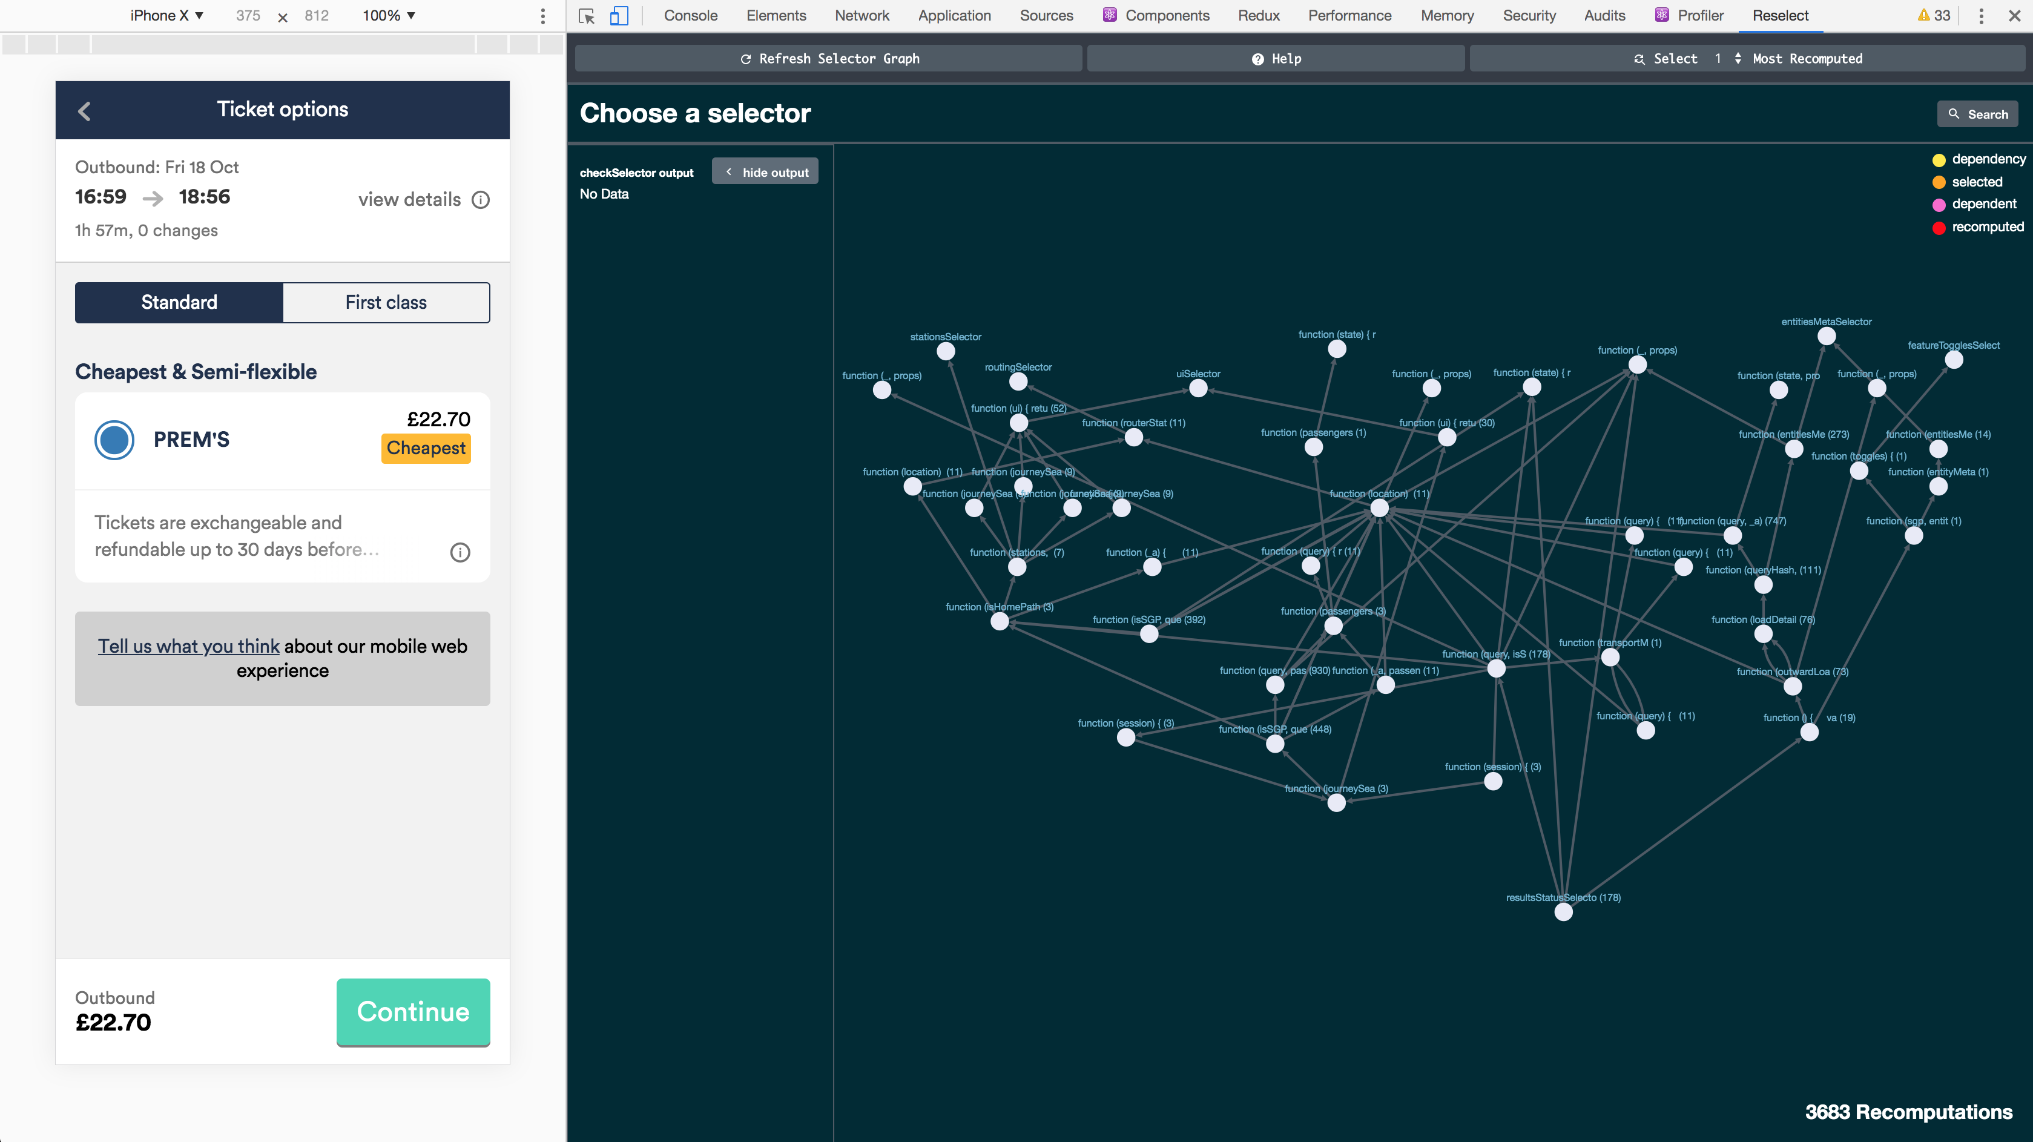
Task: Click the resultsStatusSelector graph node
Action: coord(1563,913)
